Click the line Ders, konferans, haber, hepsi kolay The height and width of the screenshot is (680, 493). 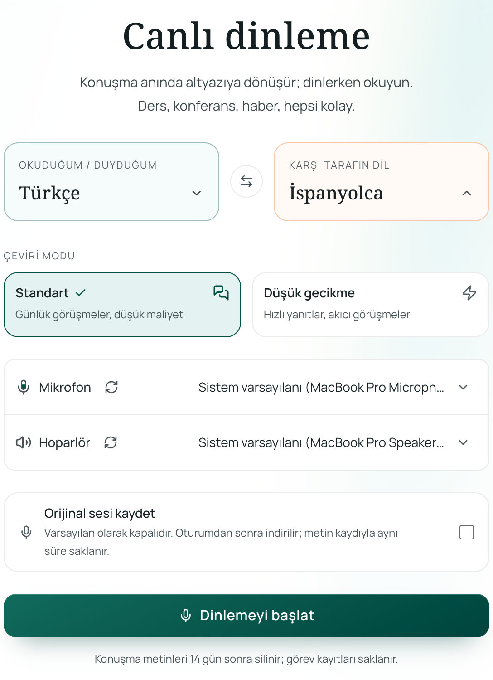[246, 106]
